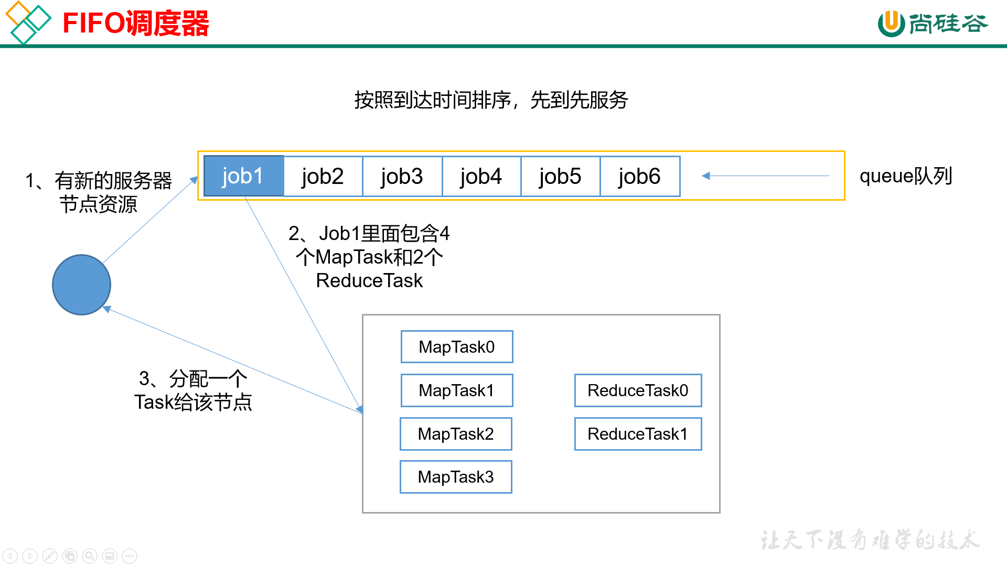1007x566 pixels.
Task: Open the pen annotation tools
Action: point(50,556)
